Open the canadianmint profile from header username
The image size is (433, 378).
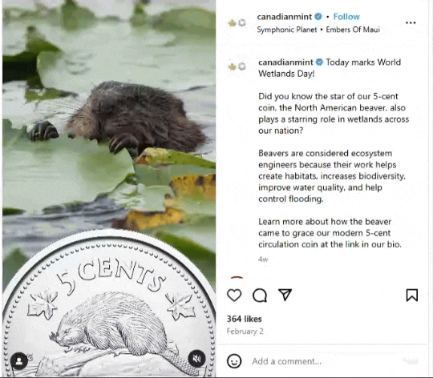(284, 17)
